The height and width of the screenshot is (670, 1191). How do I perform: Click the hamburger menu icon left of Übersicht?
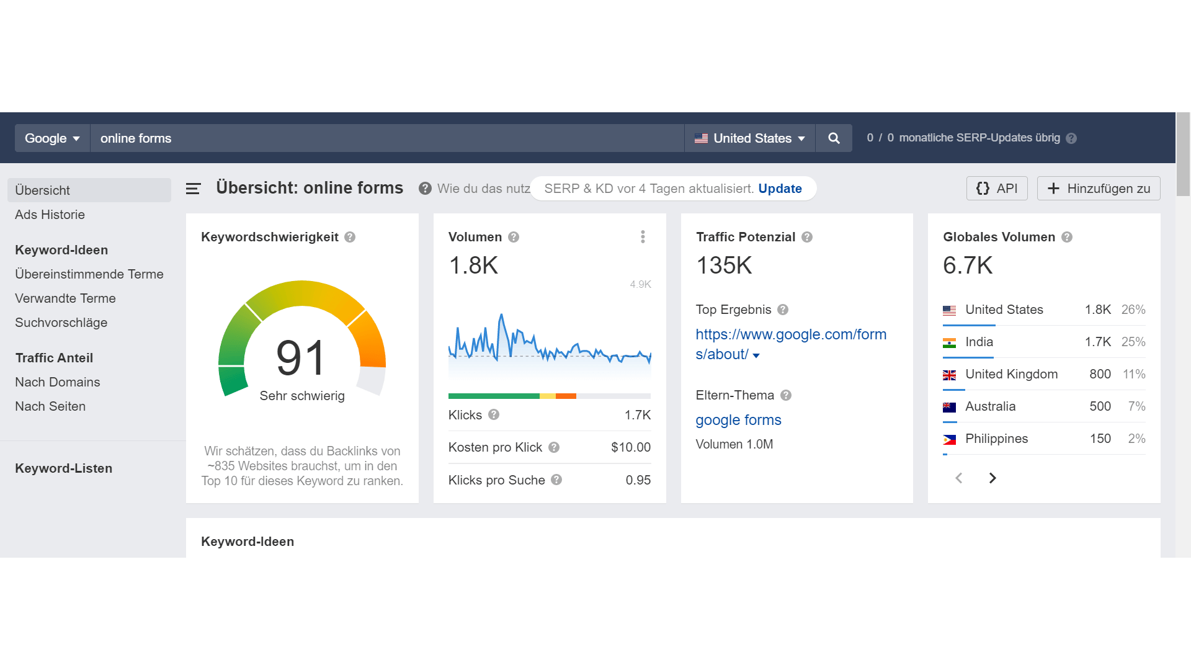[x=195, y=189]
